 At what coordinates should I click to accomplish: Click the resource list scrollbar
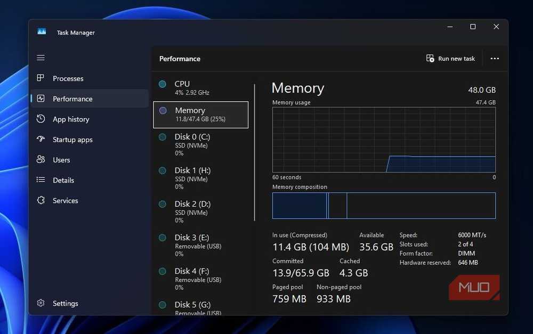pos(254,152)
